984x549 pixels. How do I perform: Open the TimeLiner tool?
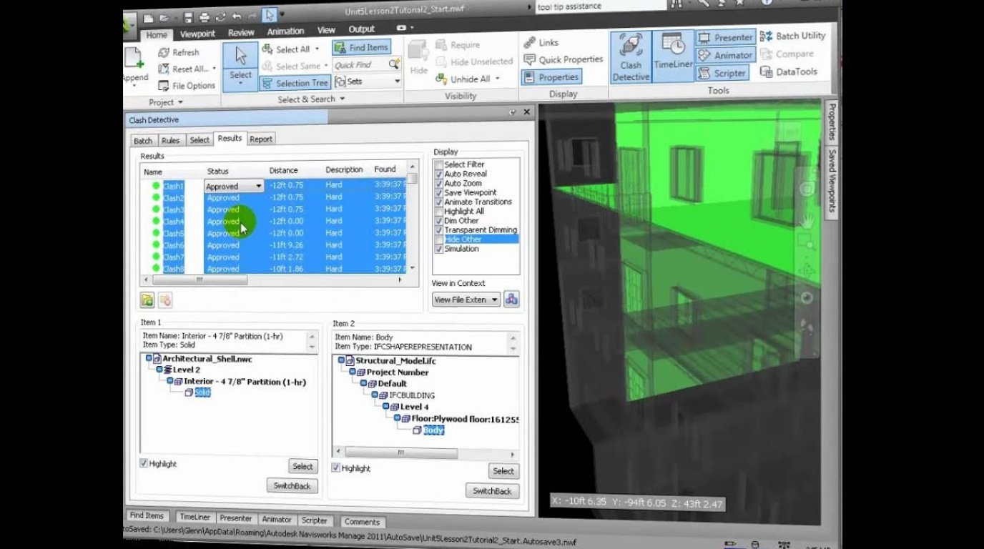coord(673,56)
